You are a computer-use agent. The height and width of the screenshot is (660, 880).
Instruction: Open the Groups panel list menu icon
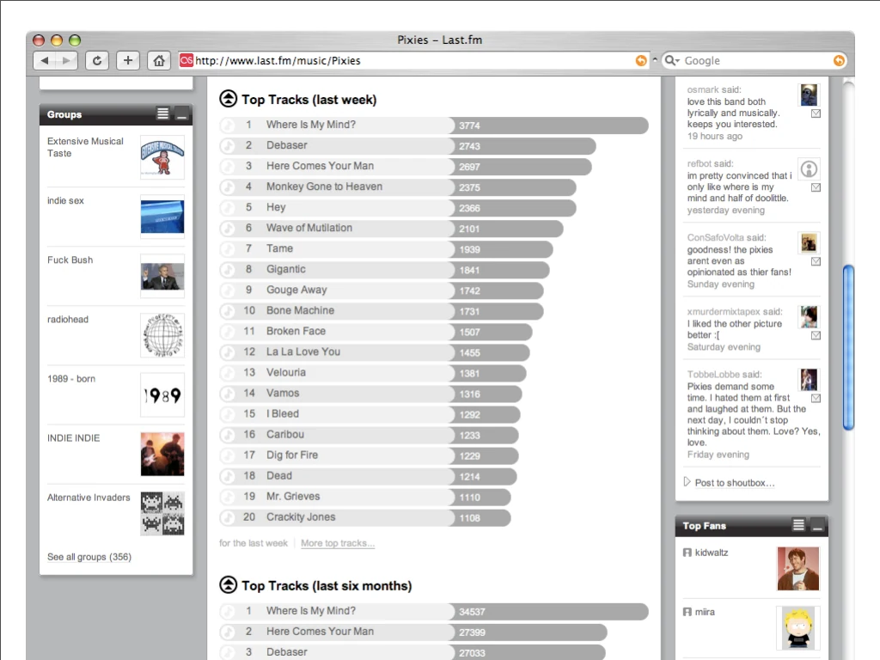(x=162, y=114)
